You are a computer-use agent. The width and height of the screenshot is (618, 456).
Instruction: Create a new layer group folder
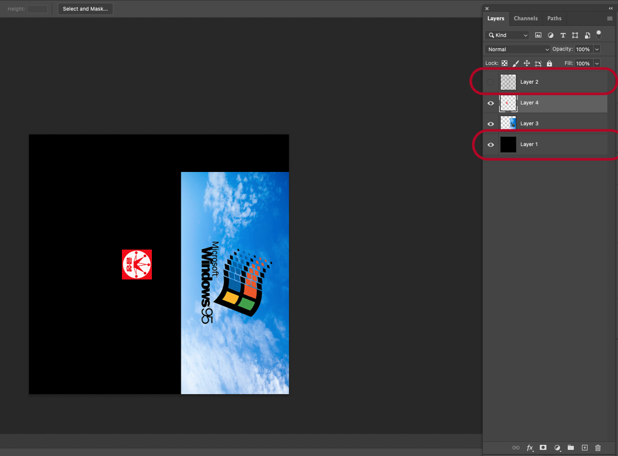(571, 448)
